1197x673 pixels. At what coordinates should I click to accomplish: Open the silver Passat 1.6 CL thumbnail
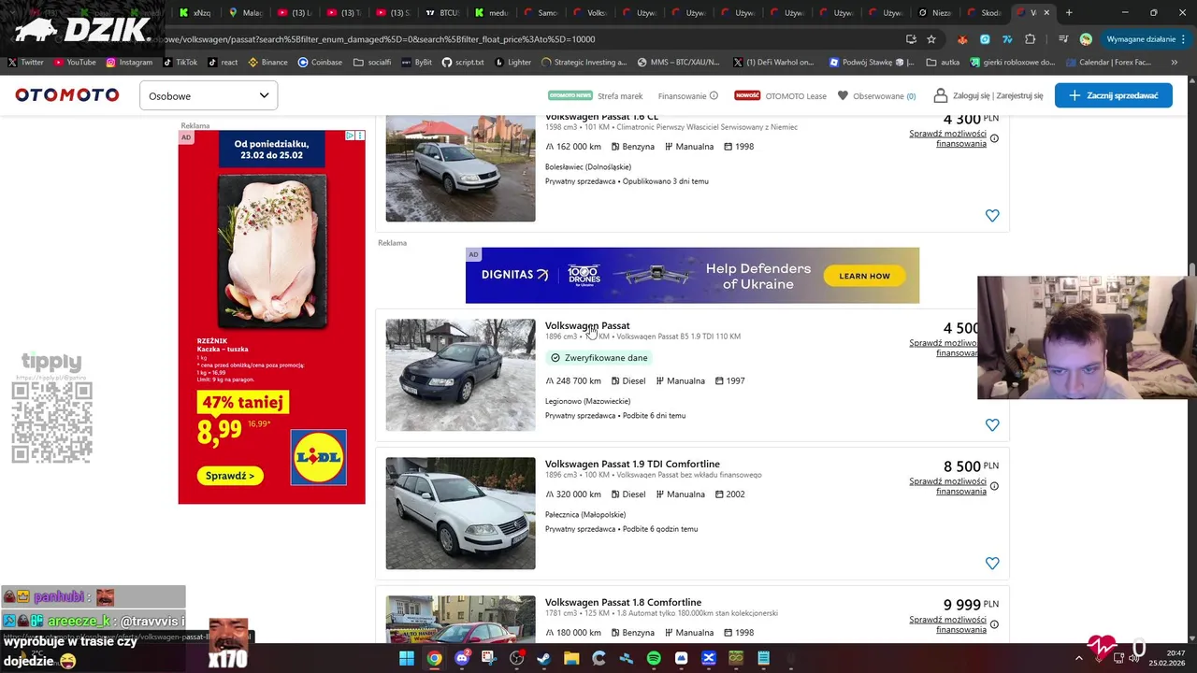tap(460, 168)
